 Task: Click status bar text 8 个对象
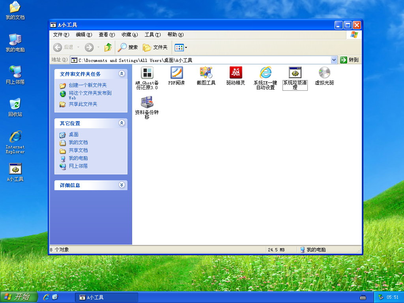pos(59,250)
